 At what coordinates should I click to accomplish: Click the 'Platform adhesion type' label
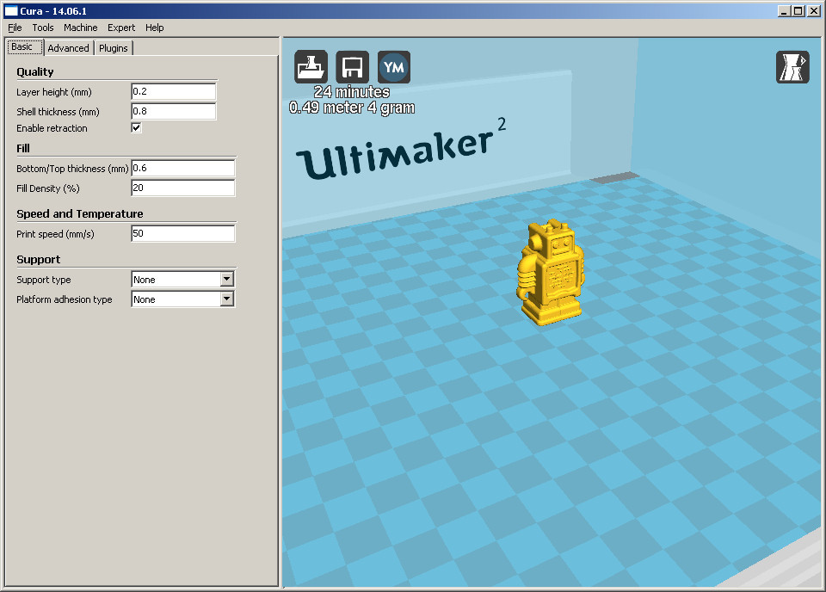[x=65, y=299]
